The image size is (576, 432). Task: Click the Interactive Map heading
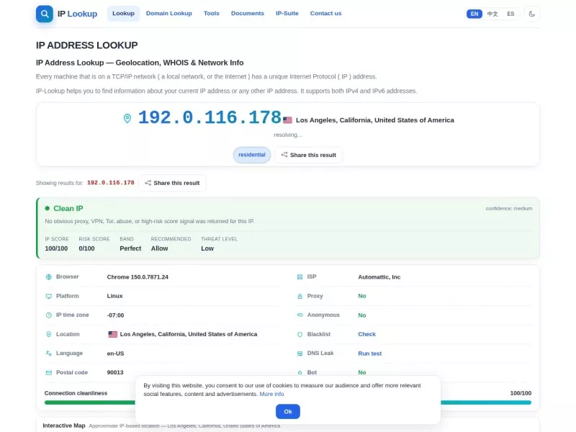pyautogui.click(x=64, y=426)
